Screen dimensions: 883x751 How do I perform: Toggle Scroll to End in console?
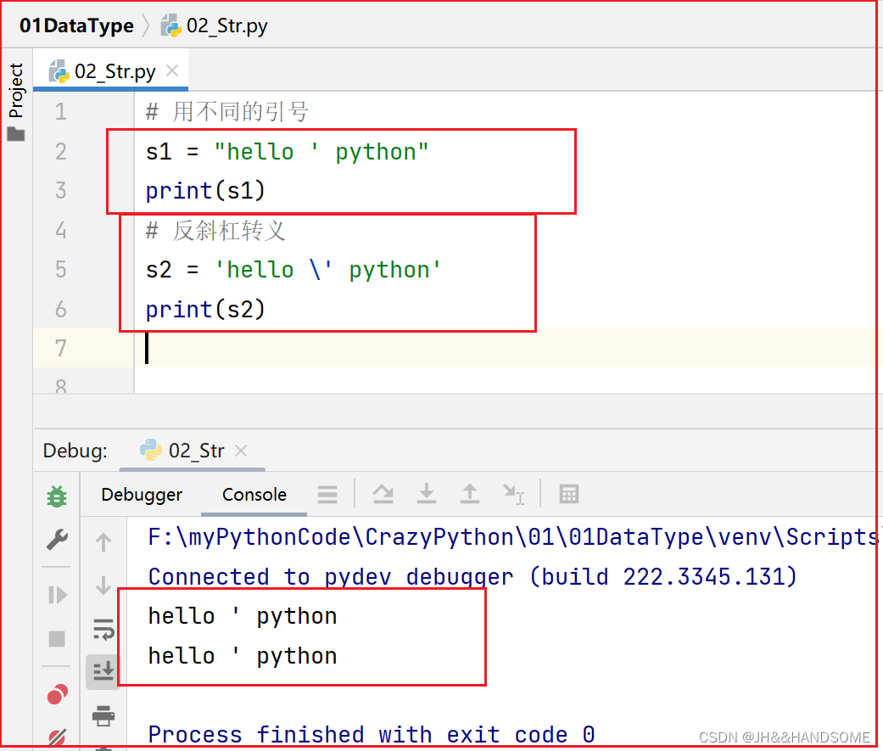(103, 671)
